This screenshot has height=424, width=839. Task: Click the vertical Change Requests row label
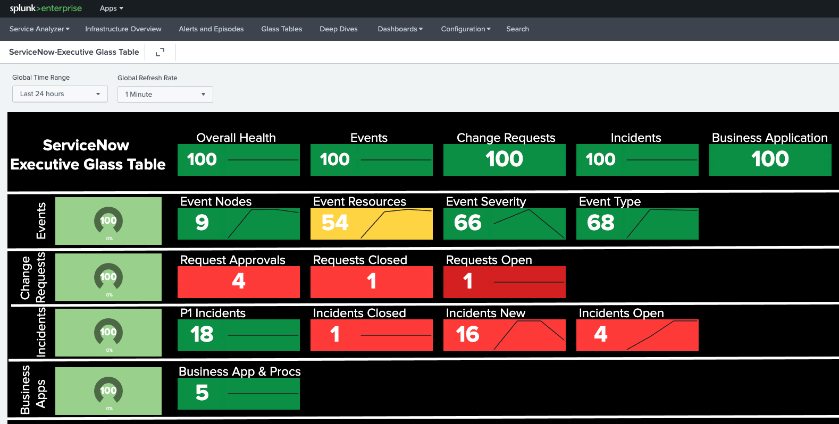pyautogui.click(x=33, y=277)
